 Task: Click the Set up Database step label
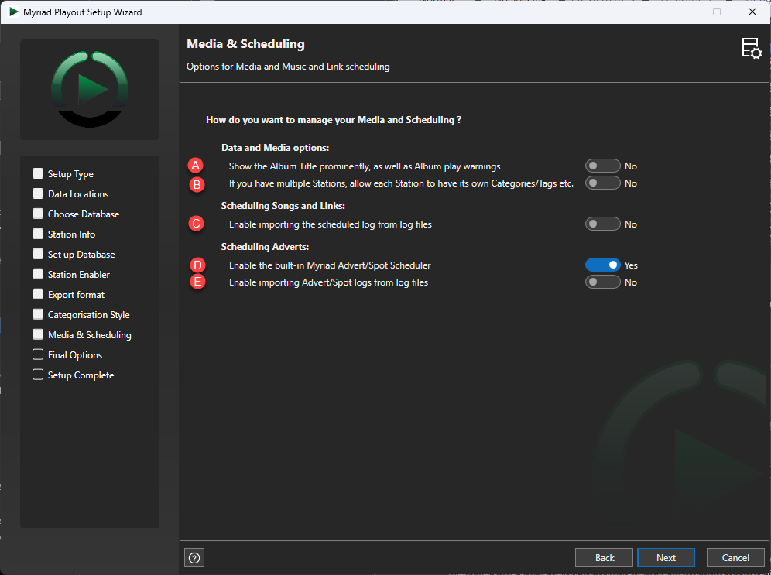tap(81, 255)
